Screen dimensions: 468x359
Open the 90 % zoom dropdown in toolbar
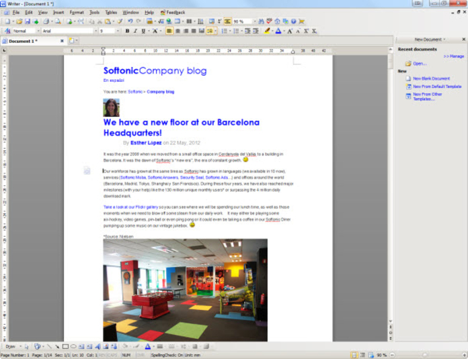coord(255,21)
